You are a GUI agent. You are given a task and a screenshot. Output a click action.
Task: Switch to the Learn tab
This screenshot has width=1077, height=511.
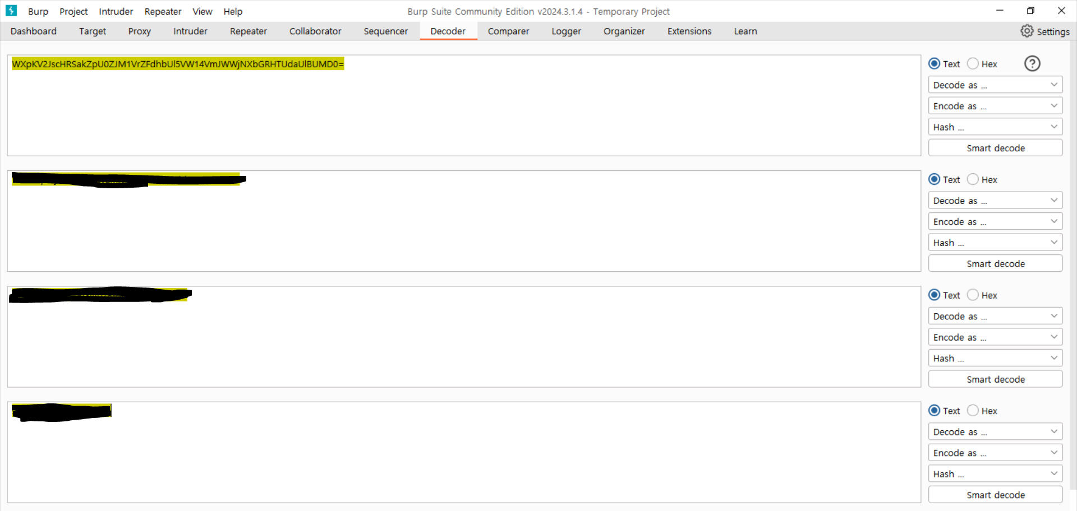(x=745, y=31)
